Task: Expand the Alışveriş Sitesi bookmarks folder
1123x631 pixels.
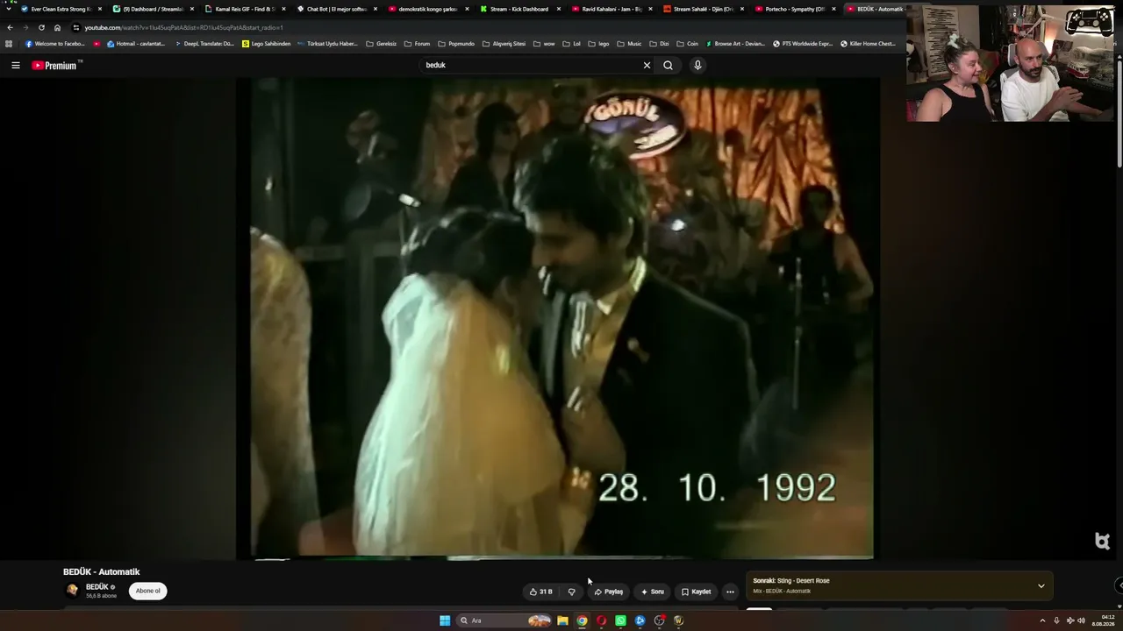Action: point(504,44)
